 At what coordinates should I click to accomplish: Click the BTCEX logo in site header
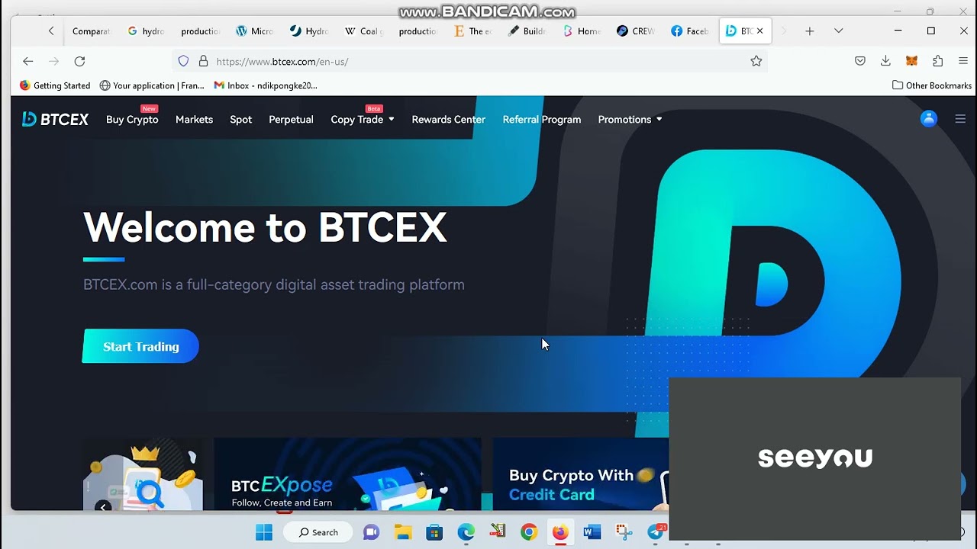(x=55, y=119)
